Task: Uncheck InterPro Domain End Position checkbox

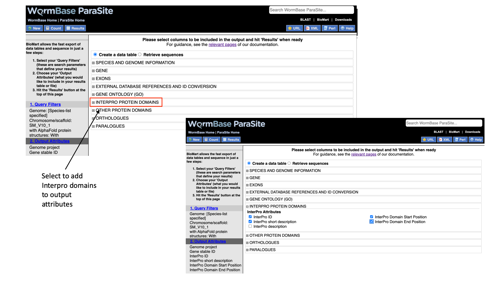Action: click(x=371, y=222)
